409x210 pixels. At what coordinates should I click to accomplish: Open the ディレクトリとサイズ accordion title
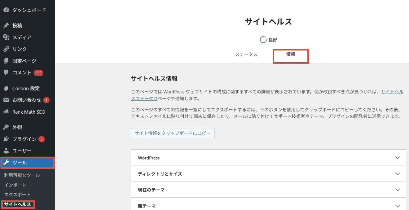pyautogui.click(x=160, y=174)
